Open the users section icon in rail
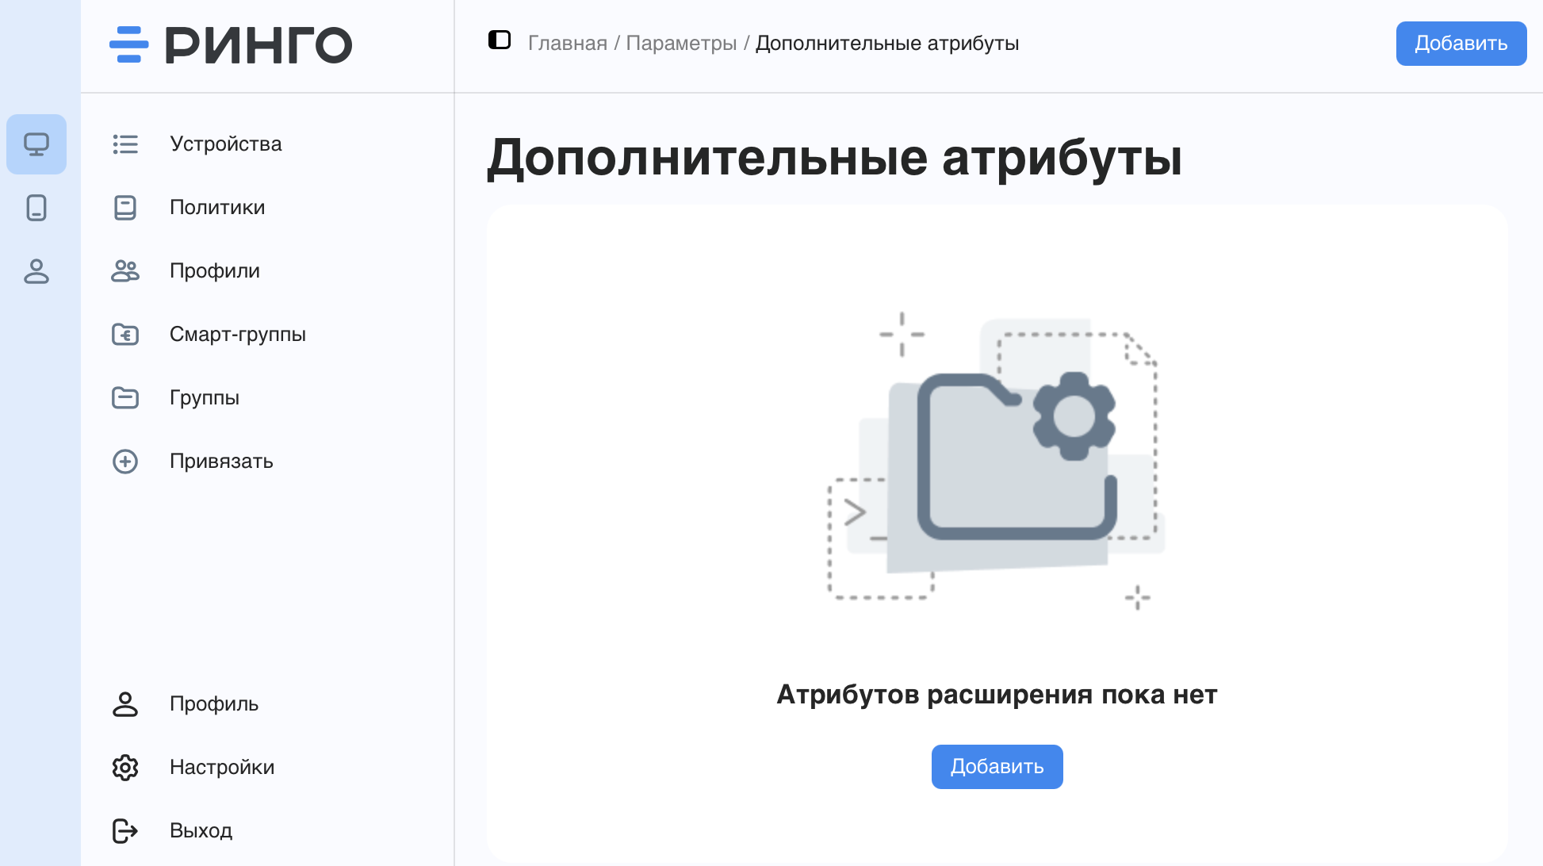This screenshot has height=866, width=1543. 36,271
